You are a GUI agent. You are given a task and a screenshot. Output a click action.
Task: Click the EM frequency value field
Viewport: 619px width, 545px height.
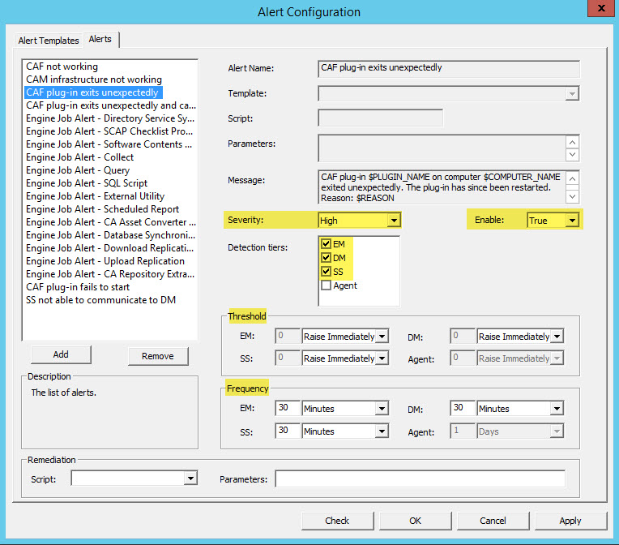288,410
